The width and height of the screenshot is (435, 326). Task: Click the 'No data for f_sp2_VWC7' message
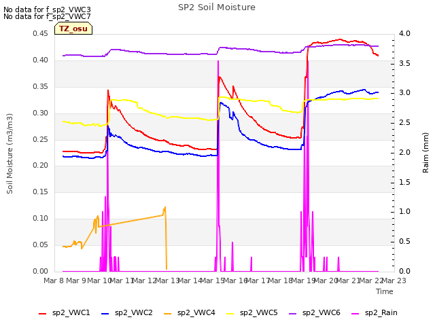coord(47,16)
